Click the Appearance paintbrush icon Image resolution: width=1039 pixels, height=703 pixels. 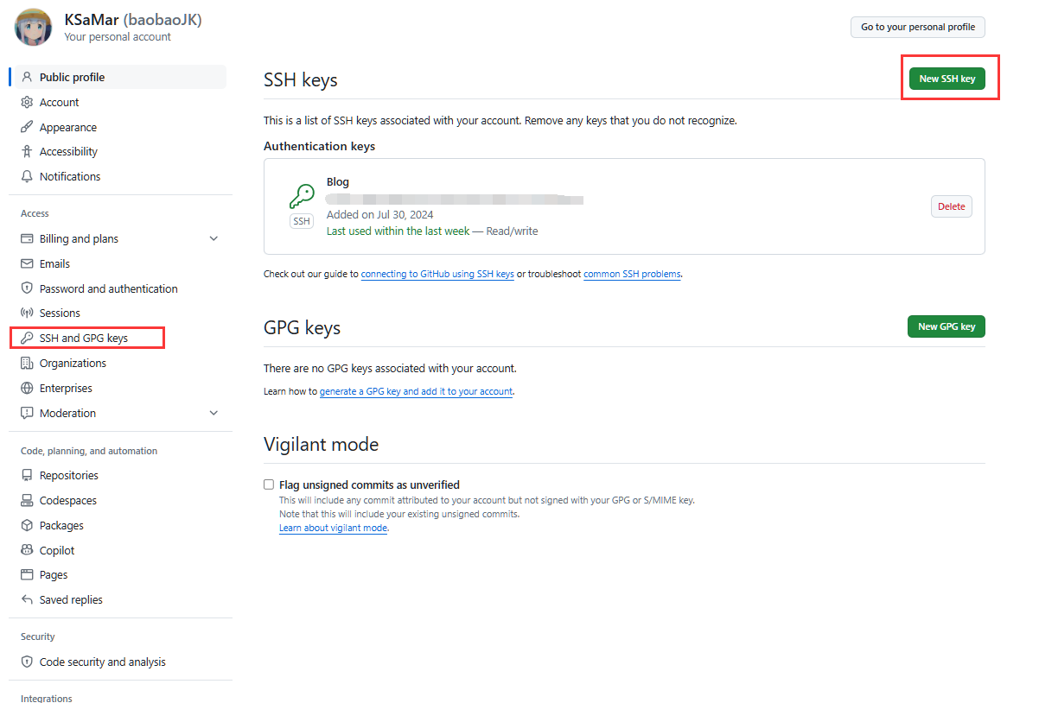(x=27, y=127)
